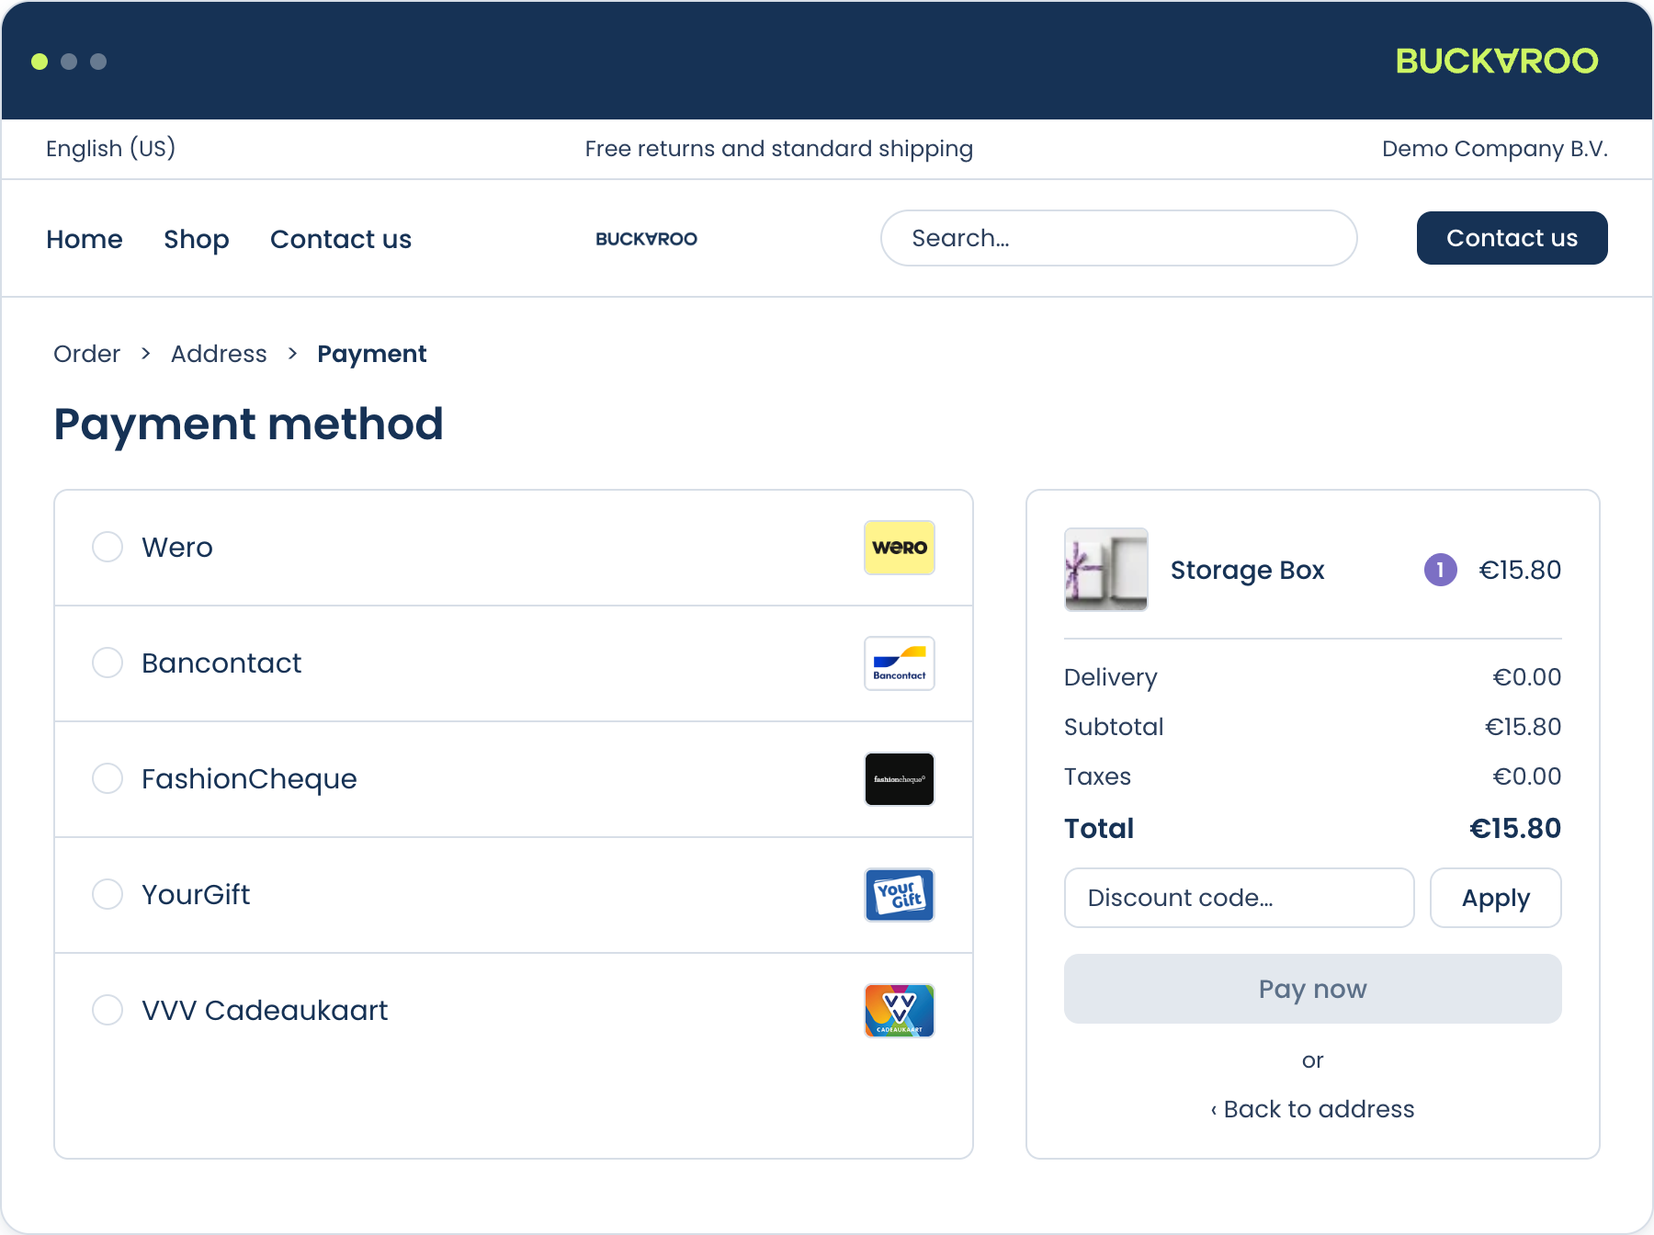The width and height of the screenshot is (1654, 1235).
Task: Click into the Search field
Action: (1119, 238)
